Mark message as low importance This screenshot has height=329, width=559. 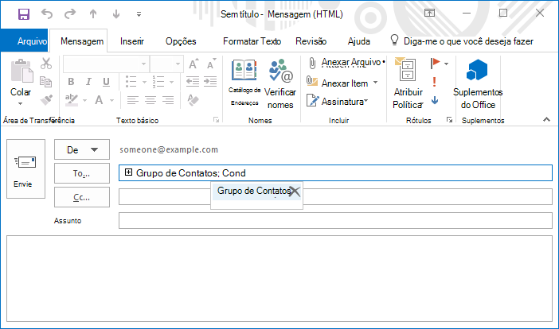(435, 100)
